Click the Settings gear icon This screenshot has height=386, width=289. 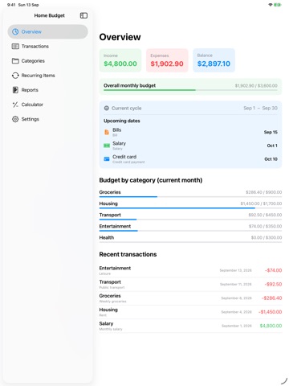15,119
